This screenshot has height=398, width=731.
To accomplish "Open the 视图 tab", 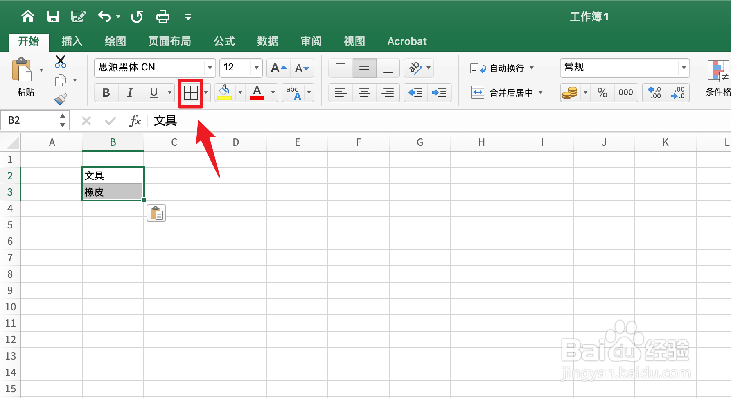I will pyautogui.click(x=354, y=41).
